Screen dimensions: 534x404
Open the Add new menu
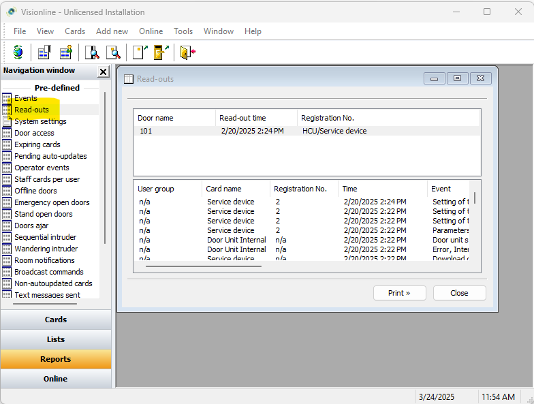(112, 31)
